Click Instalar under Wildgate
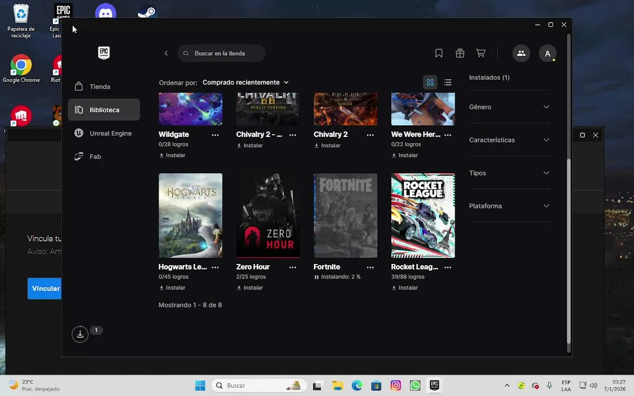This screenshot has width=634, height=396. click(172, 155)
